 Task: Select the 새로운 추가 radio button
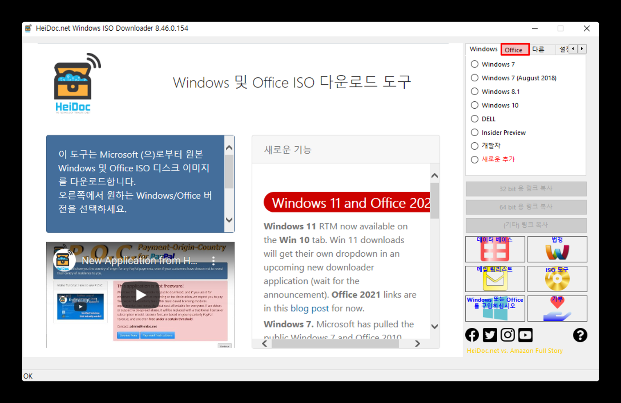[x=474, y=159]
